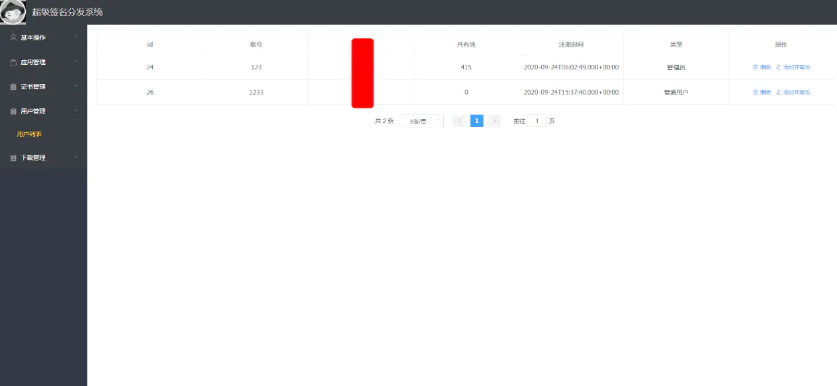This screenshot has height=386, width=837.
Task: Open the 5条/页 page size dropdown
Action: click(421, 121)
